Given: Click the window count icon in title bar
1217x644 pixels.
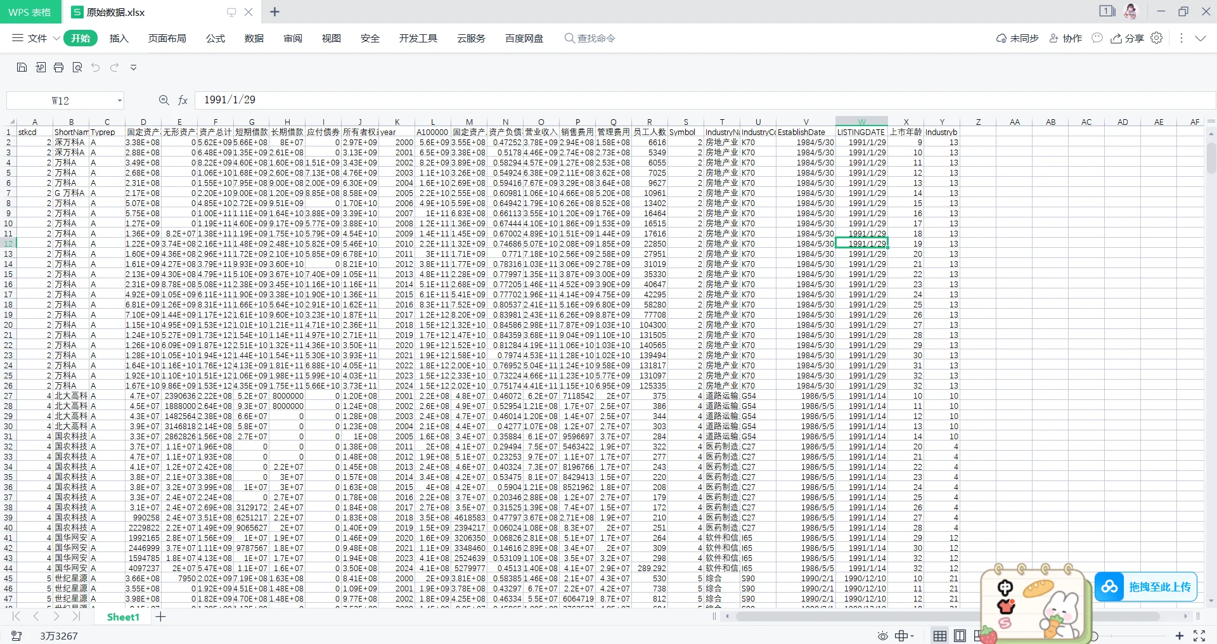Looking at the screenshot, I should coord(1107,11).
